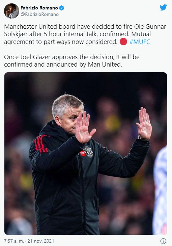
Task: Open the tweet photo of the manager
Action: [x=86, y=153]
